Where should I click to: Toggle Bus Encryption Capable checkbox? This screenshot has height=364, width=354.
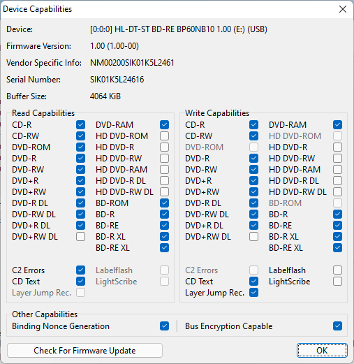[x=337, y=326]
